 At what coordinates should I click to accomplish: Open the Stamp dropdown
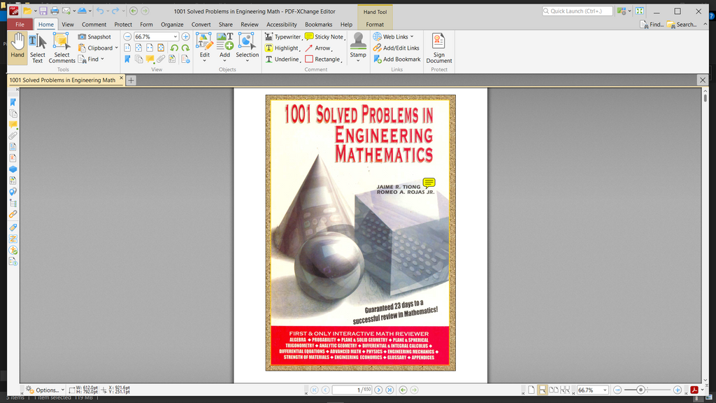click(358, 60)
